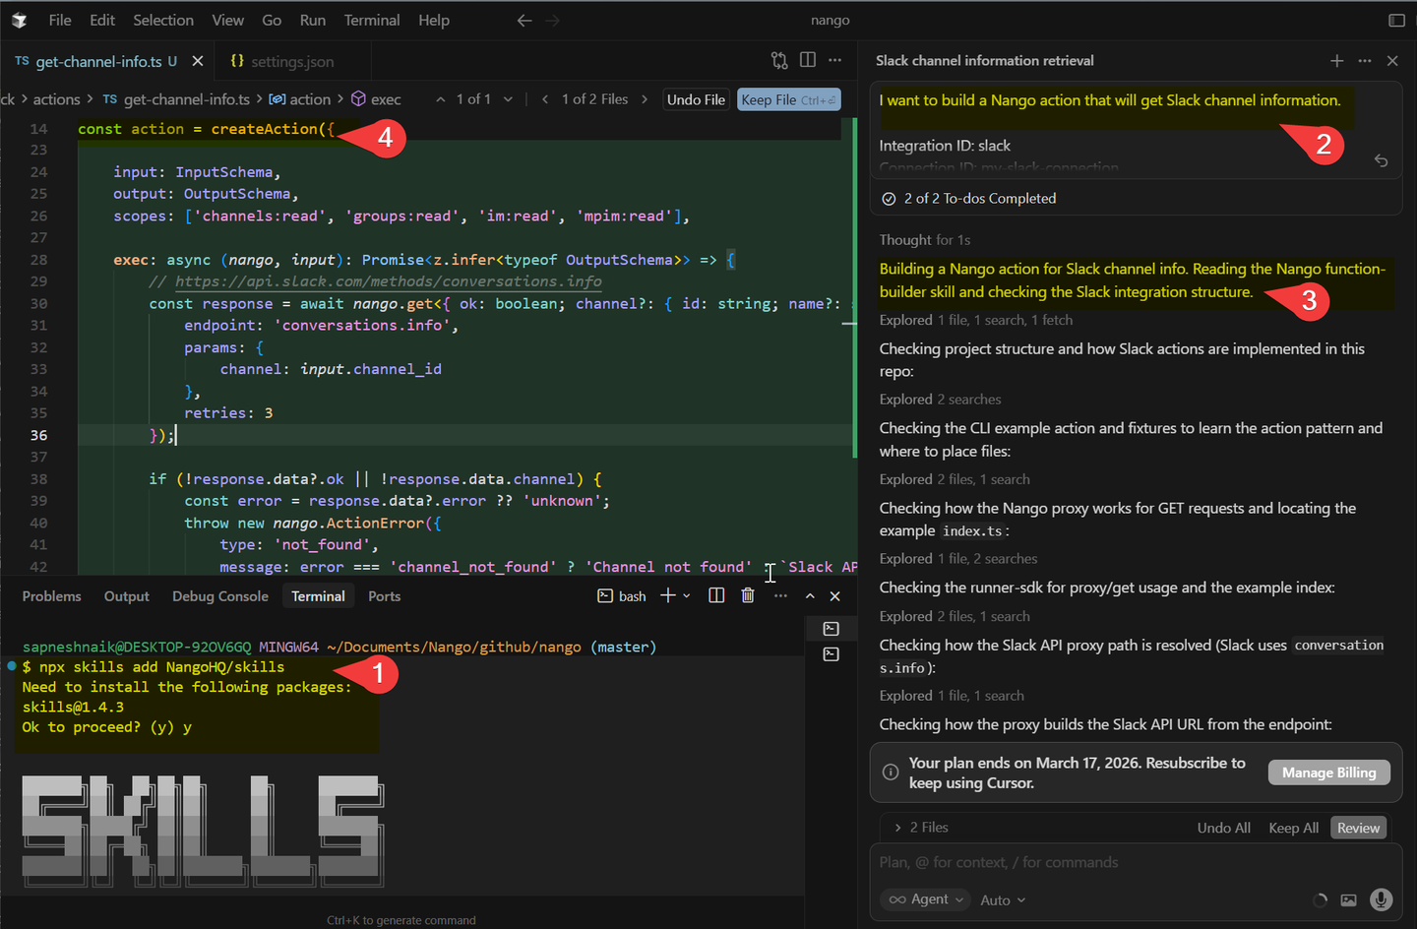Go to previous change with up chevron
Image resolution: width=1417 pixels, height=929 pixels.
441,99
